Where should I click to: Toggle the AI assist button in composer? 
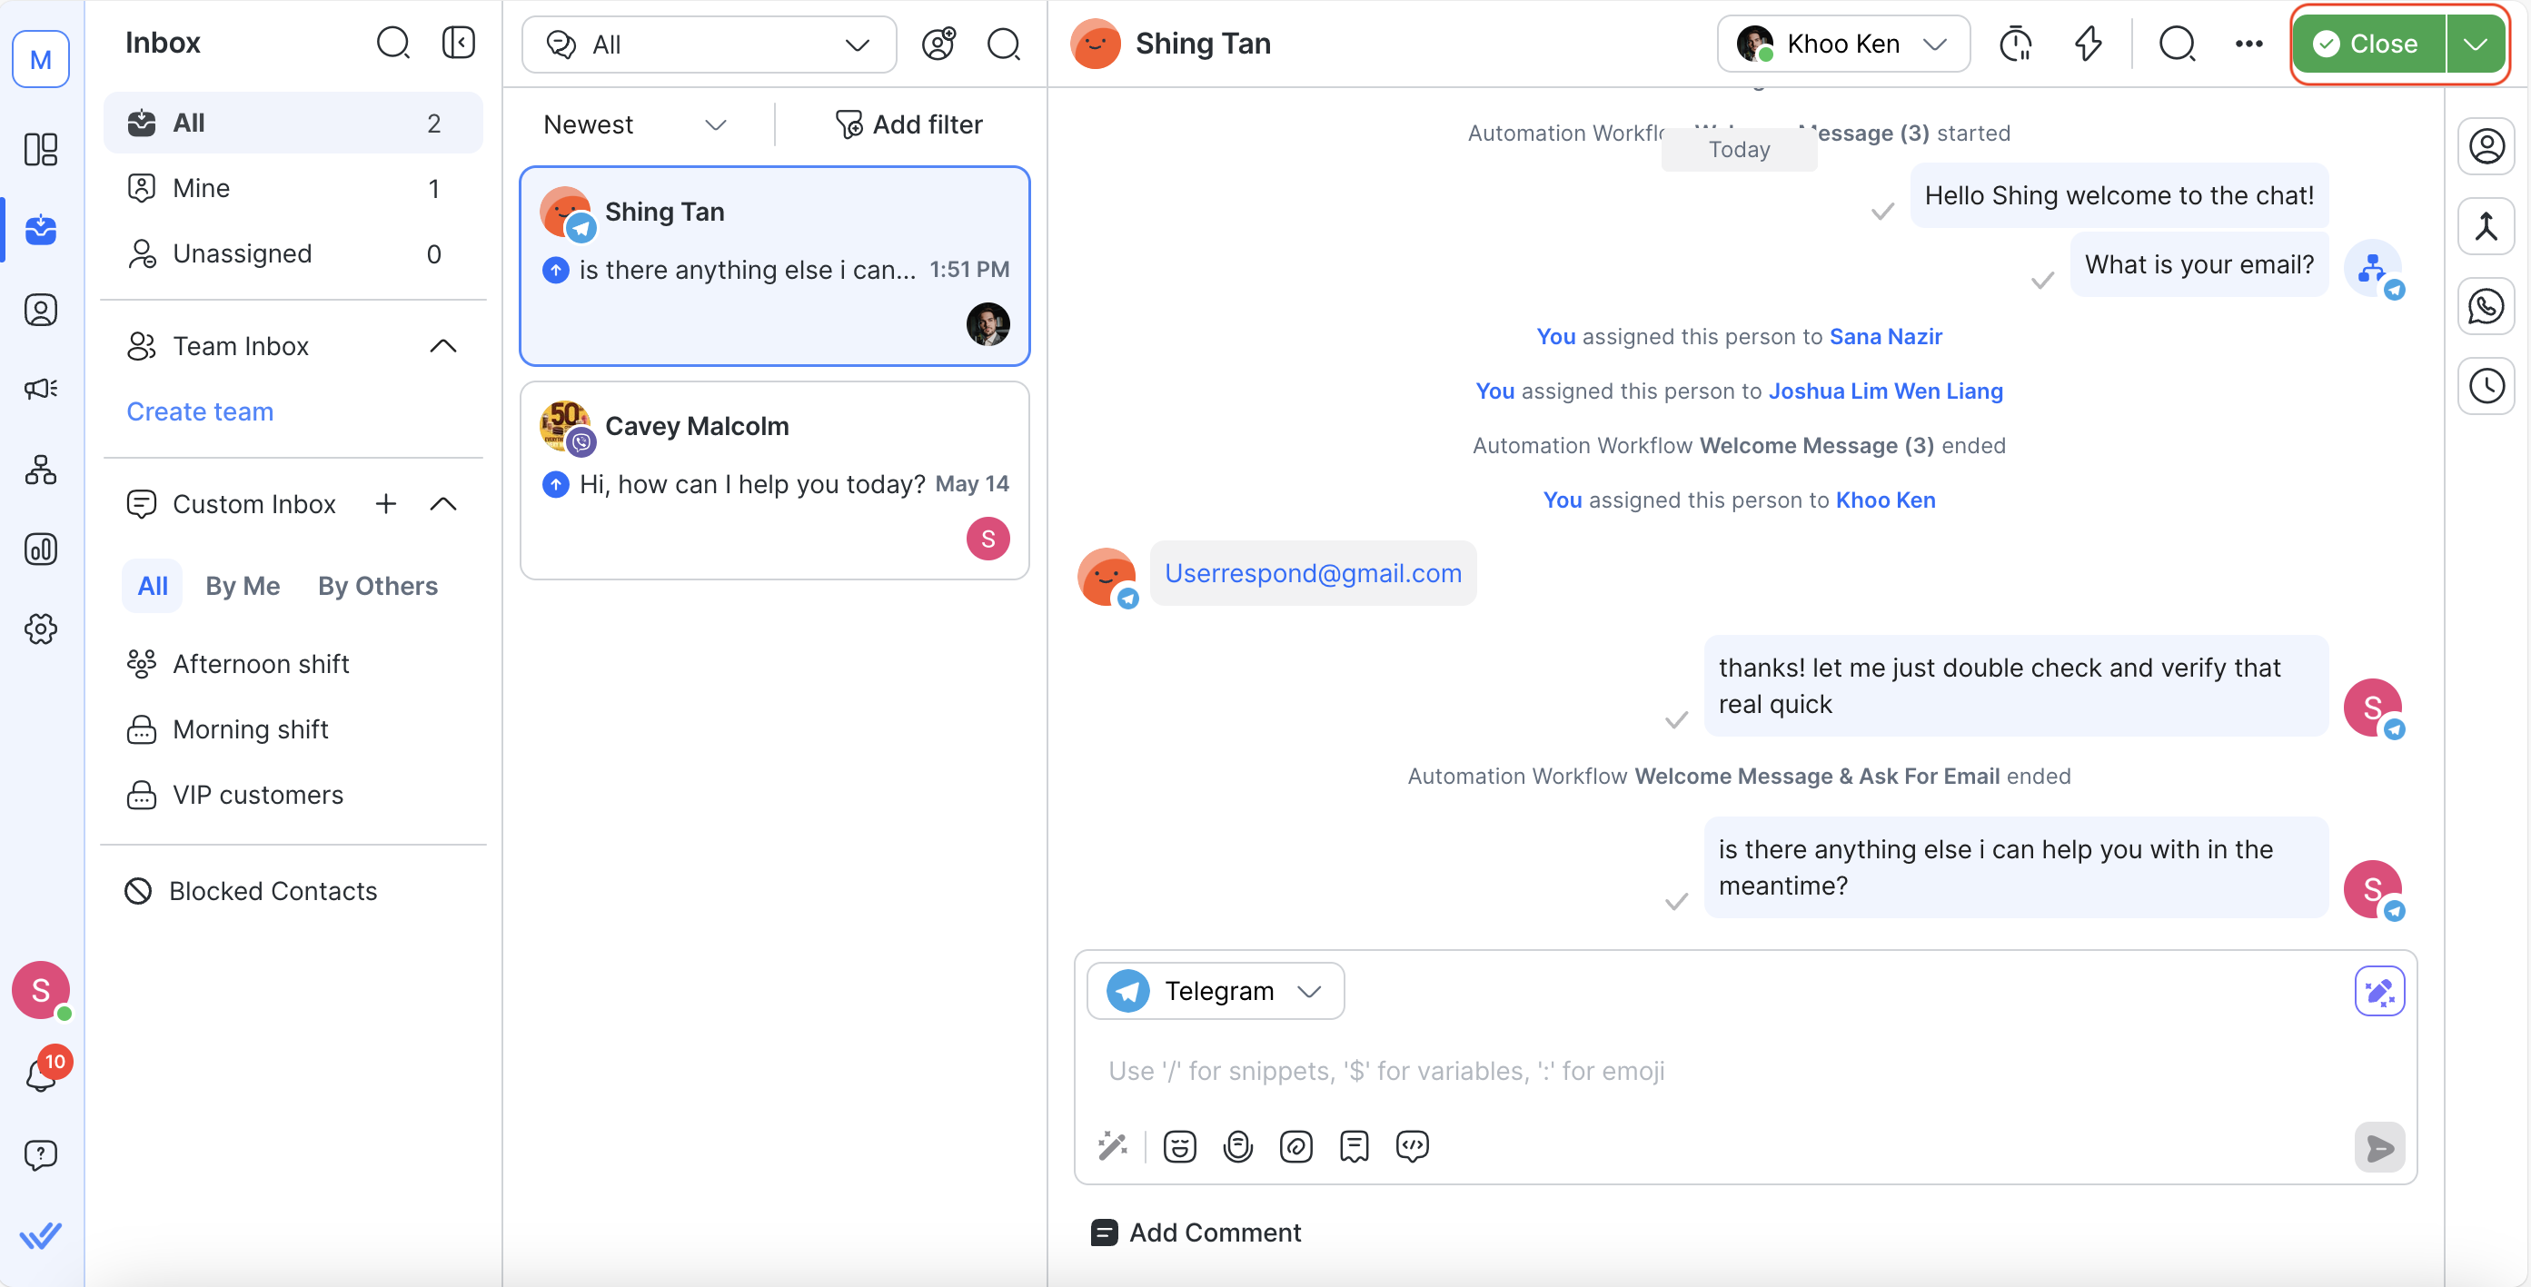[2378, 991]
